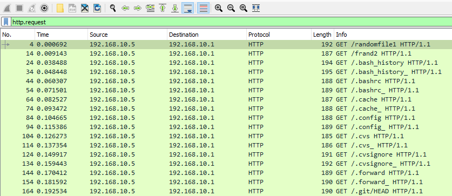The height and width of the screenshot is (196, 452).
Task: Select packet GET /.cache HTTP/1.1
Action: tap(226, 99)
